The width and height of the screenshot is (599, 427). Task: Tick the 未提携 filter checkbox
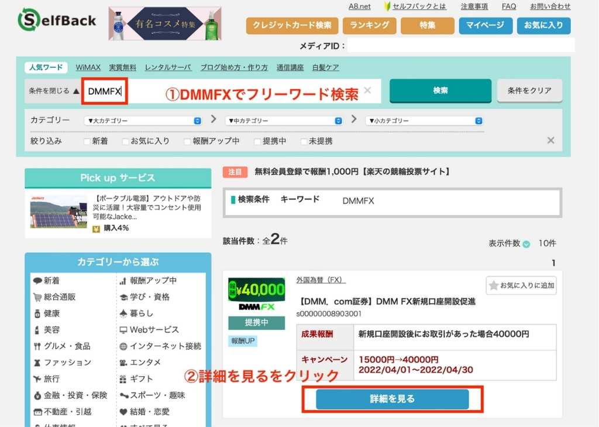304,141
